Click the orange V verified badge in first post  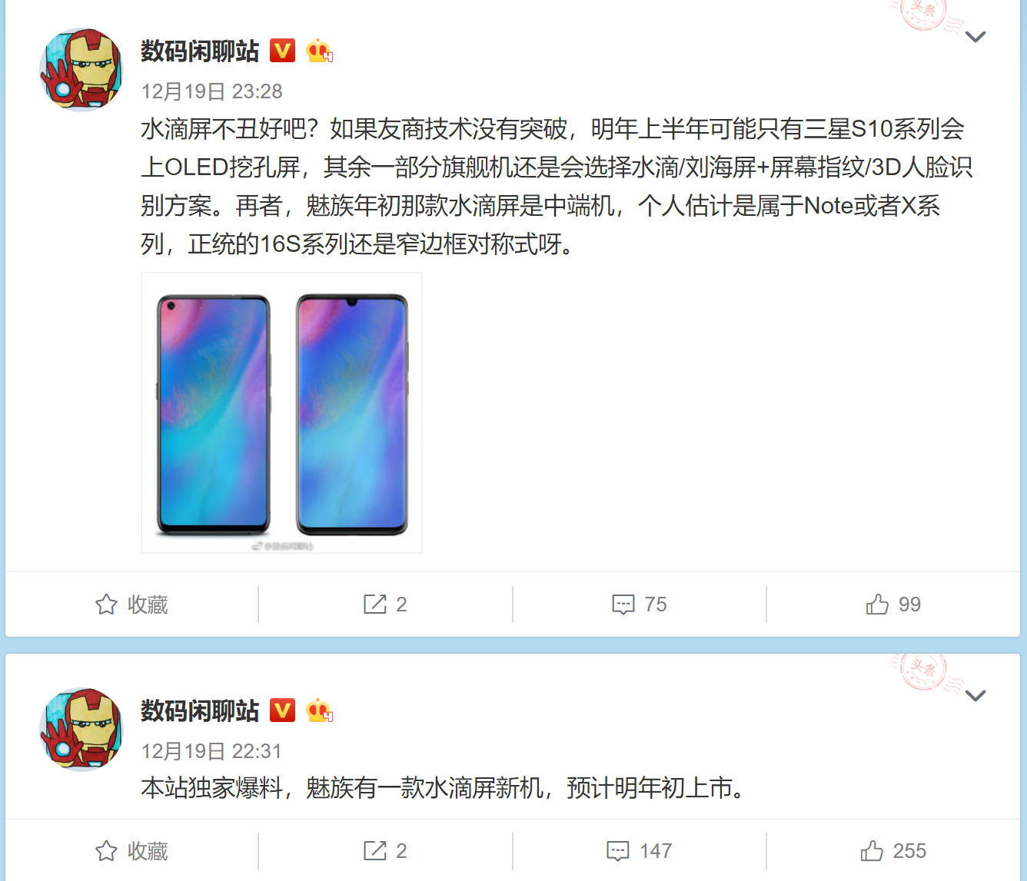coord(283,51)
